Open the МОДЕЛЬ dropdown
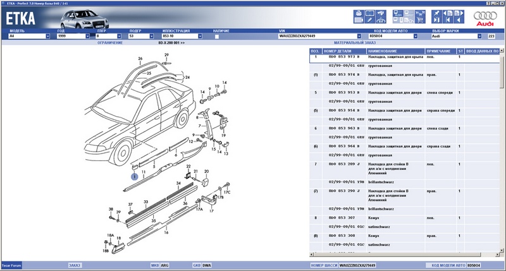506x271 pixels. point(48,36)
